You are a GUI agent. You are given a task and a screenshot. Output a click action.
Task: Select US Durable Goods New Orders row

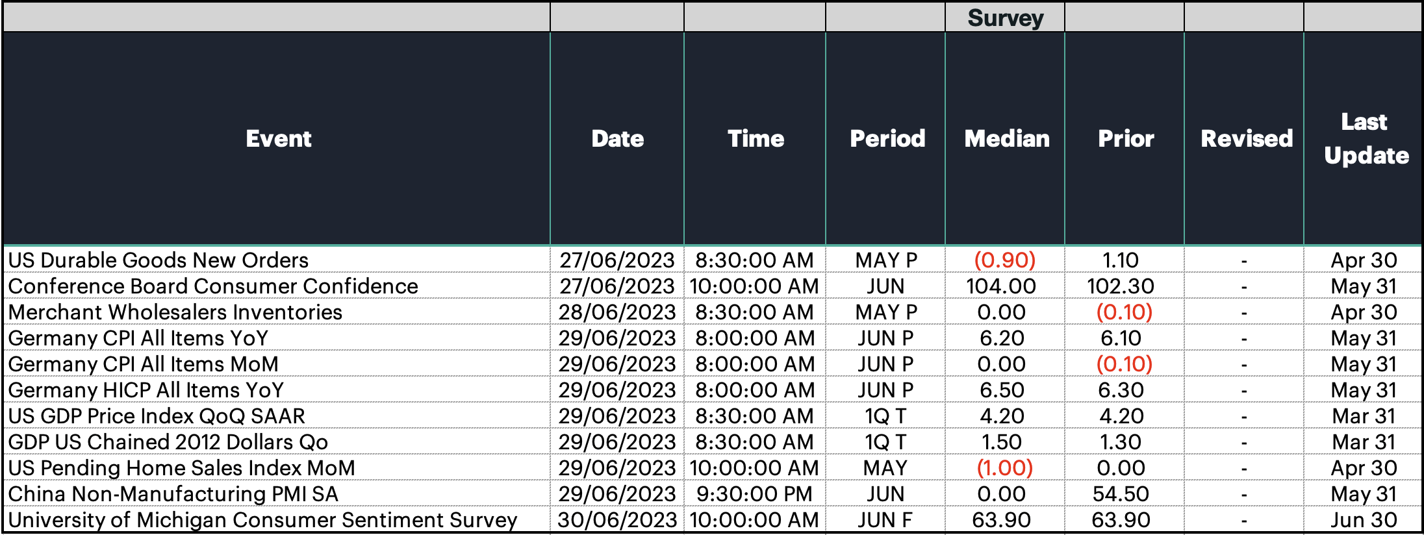tap(712, 260)
